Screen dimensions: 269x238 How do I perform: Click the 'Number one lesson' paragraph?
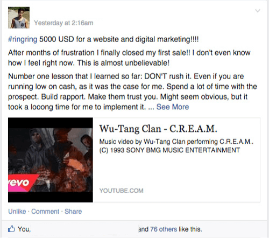pyautogui.click(x=132, y=92)
